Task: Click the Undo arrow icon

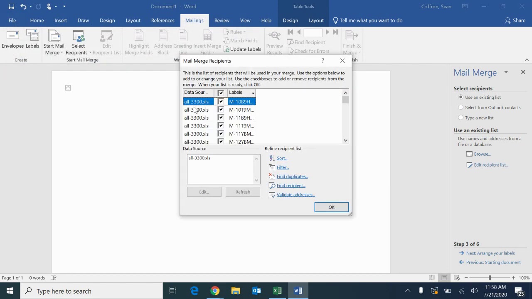Action: click(23, 7)
